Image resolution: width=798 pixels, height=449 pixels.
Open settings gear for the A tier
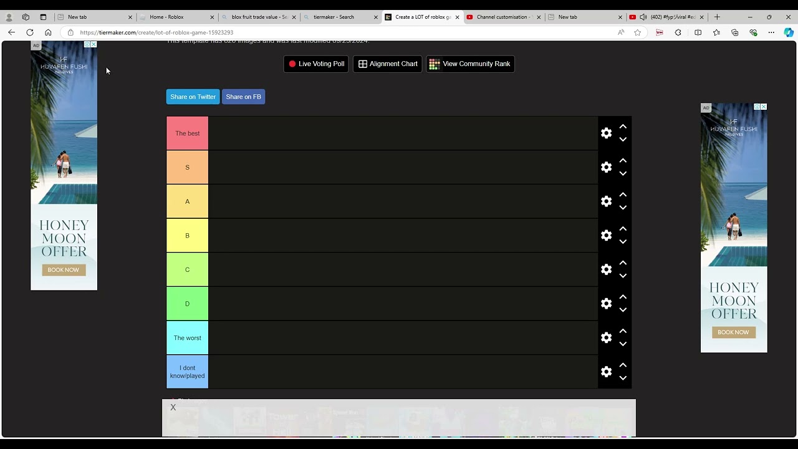click(606, 201)
